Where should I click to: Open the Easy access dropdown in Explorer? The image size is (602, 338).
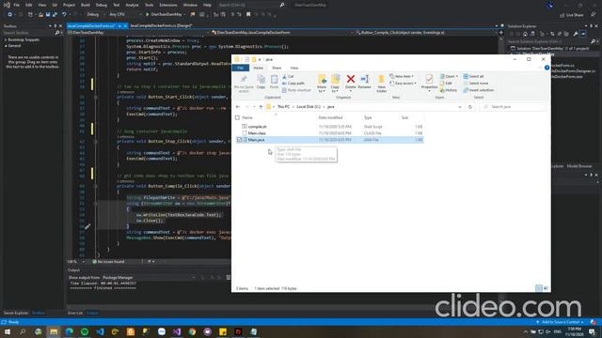tap(404, 84)
